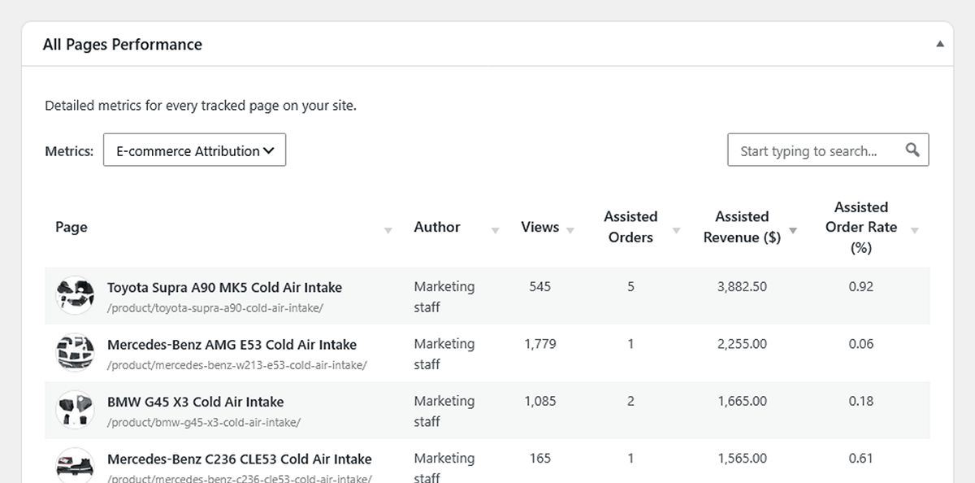Select the 1,085 views value

(540, 401)
